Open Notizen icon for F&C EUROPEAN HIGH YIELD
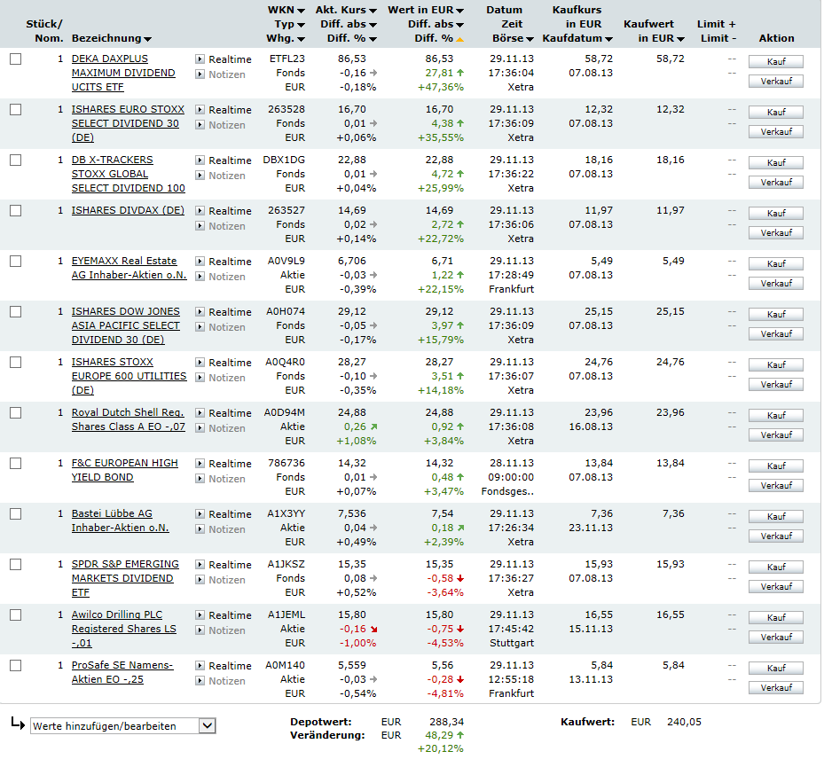This screenshot has height=767, width=824. pyautogui.click(x=200, y=479)
